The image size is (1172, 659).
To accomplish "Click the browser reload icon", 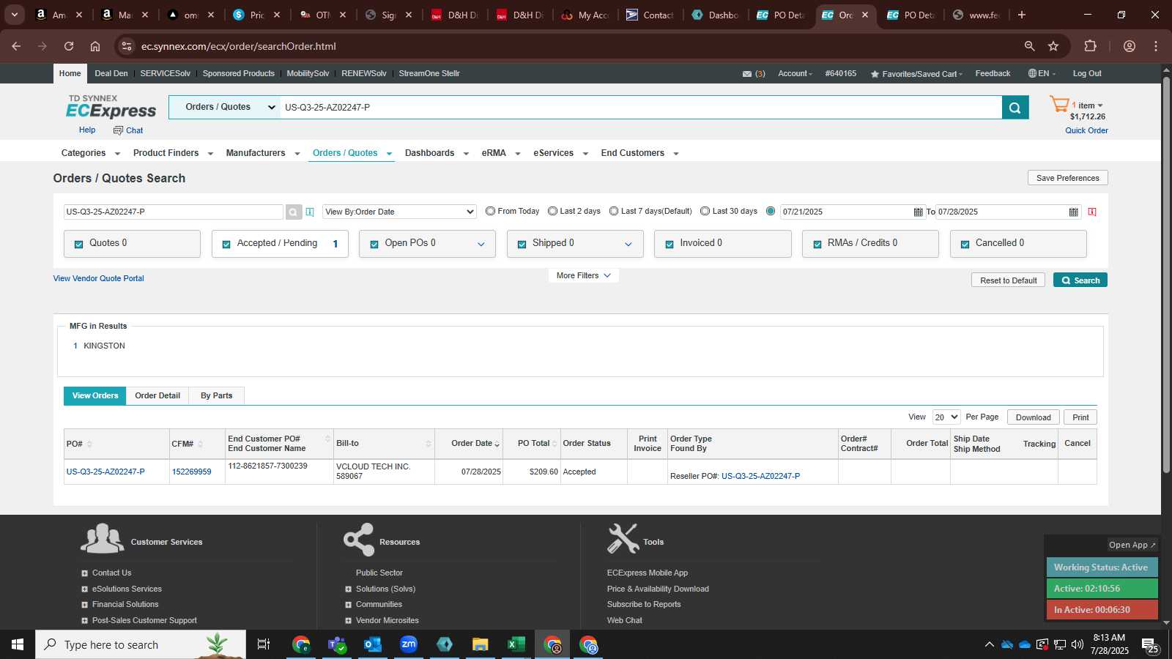I will pos(69,46).
